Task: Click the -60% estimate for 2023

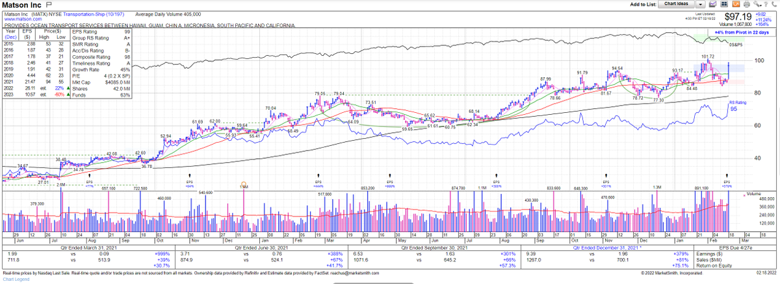Action: (59, 95)
